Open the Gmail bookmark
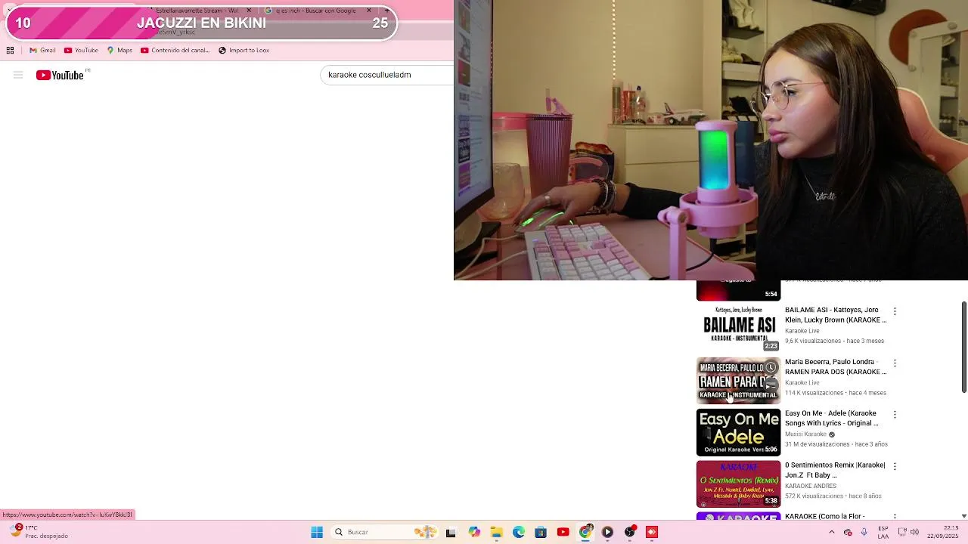The height and width of the screenshot is (544, 968). 42,51
